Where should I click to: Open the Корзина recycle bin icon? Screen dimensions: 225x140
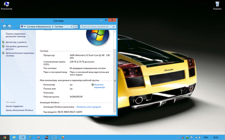pyautogui.click(x=217, y=6)
